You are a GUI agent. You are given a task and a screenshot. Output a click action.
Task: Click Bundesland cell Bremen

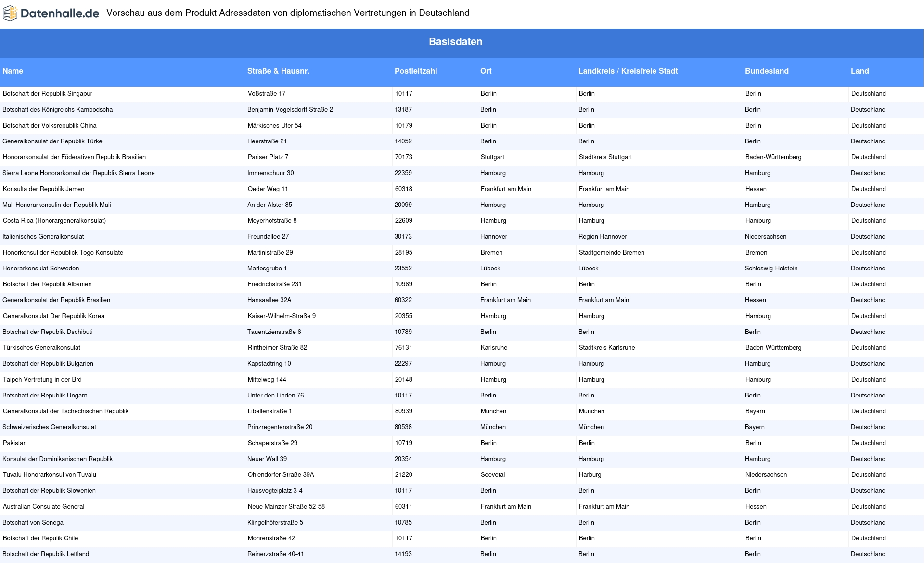757,252
